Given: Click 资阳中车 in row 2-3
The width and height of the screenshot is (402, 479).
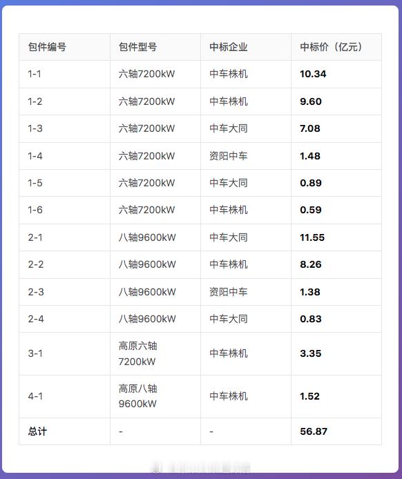Looking at the screenshot, I should pos(228,292).
